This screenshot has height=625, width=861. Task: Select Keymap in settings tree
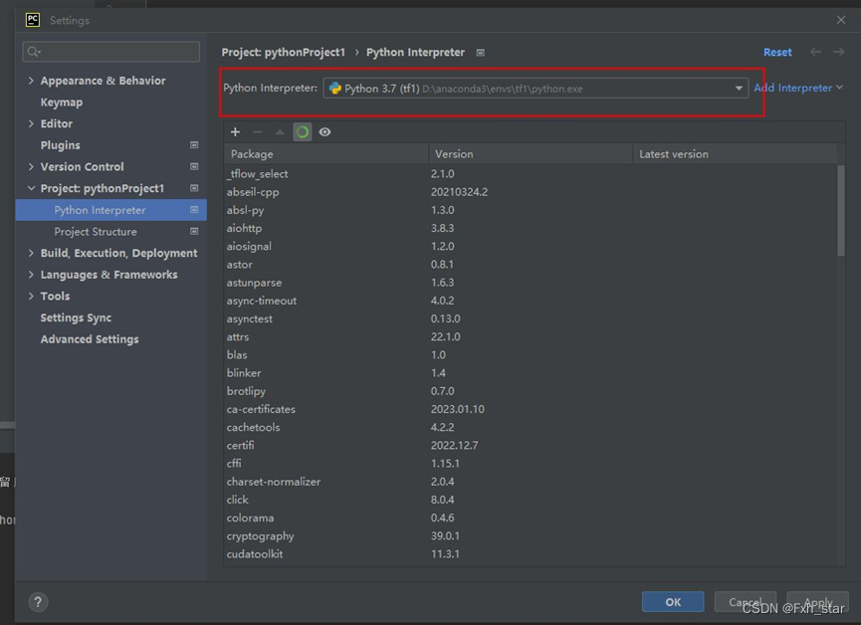62,103
